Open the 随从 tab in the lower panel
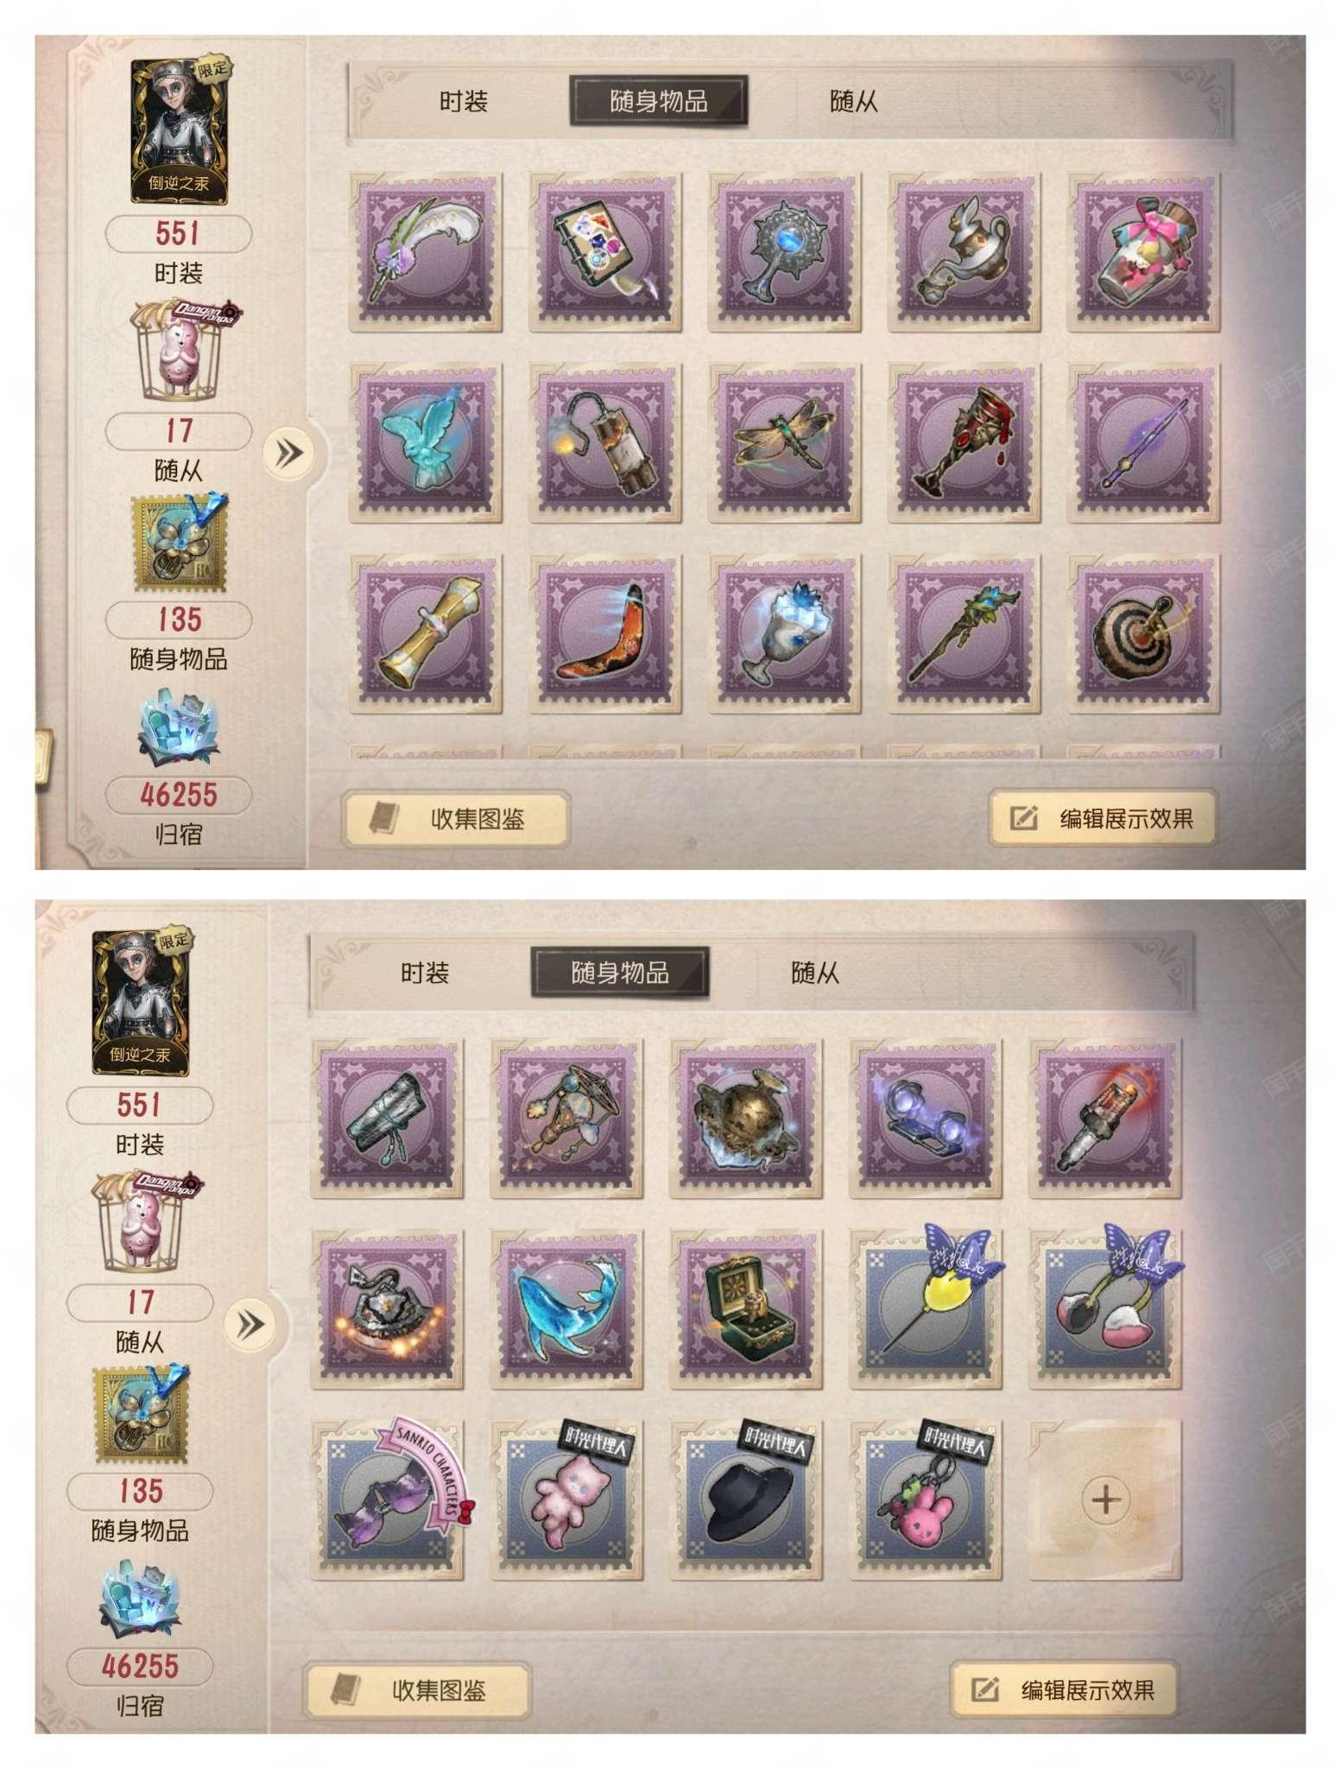The image size is (1341, 1769). tap(815, 973)
